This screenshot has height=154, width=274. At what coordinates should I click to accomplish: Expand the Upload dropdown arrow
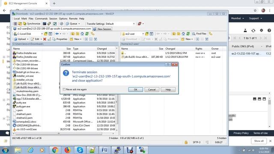(27, 39)
